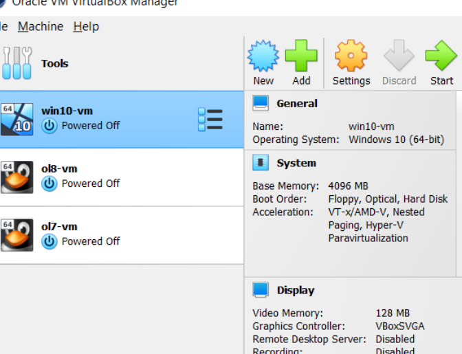Click the System section heading

click(296, 163)
